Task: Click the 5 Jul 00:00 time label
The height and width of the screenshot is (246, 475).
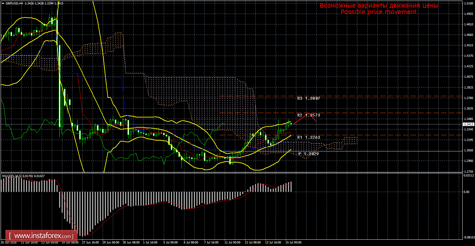Action: point(170,243)
